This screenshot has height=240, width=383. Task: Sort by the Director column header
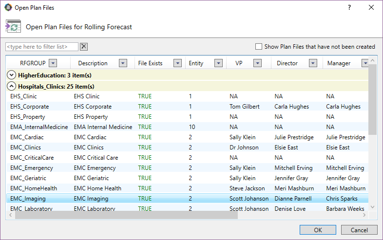pyautogui.click(x=287, y=63)
